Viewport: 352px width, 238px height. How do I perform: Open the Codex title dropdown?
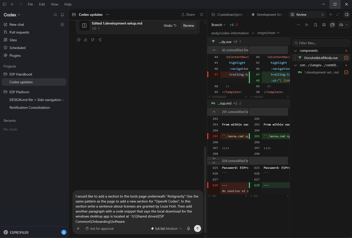[12, 15]
